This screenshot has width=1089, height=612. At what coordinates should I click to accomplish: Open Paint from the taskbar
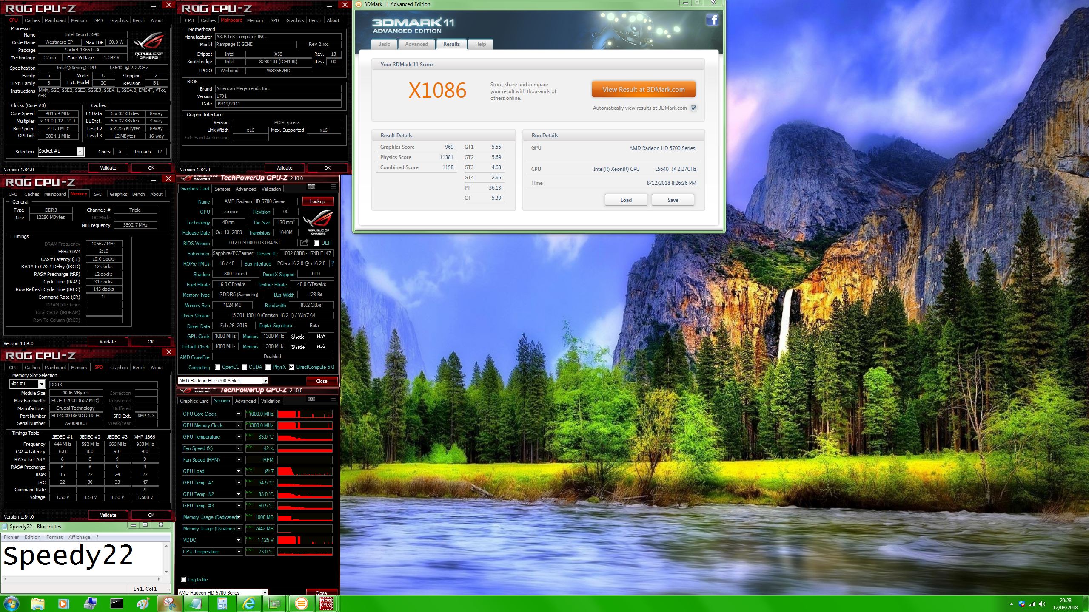pos(143,603)
